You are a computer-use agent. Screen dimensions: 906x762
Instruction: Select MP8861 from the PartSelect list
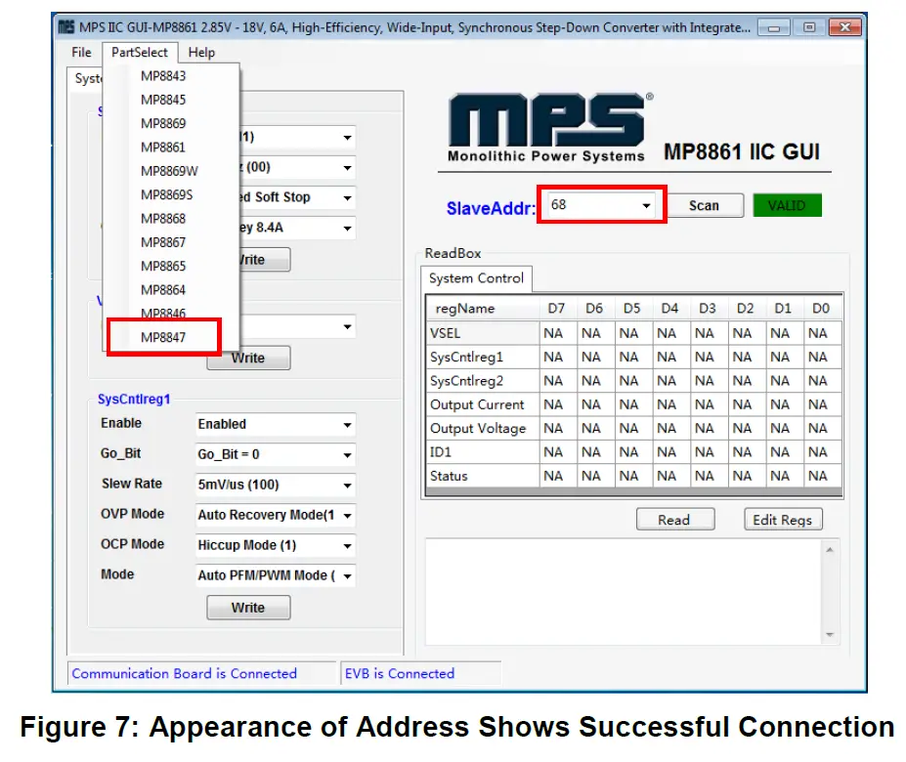coord(163,148)
